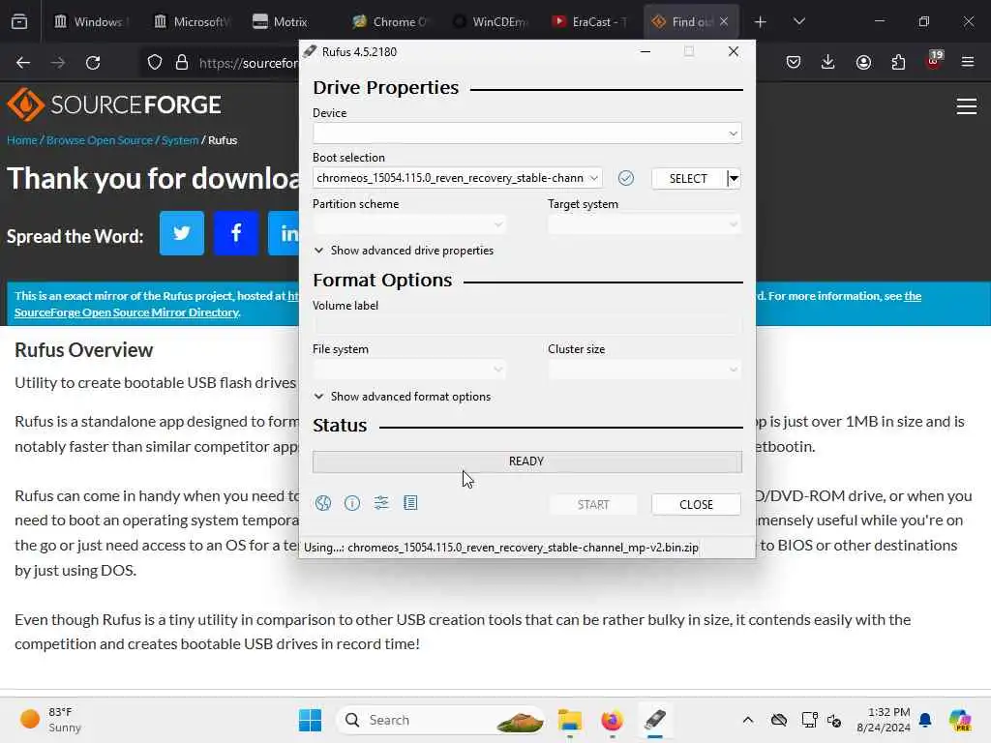Open Rufus About info icon

pyautogui.click(x=352, y=503)
